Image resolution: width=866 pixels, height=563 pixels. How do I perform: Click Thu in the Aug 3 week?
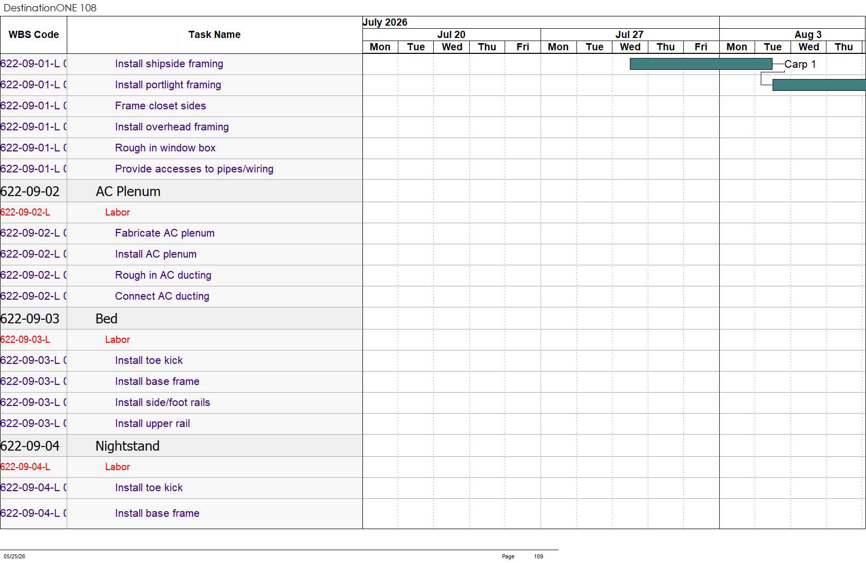click(x=844, y=47)
